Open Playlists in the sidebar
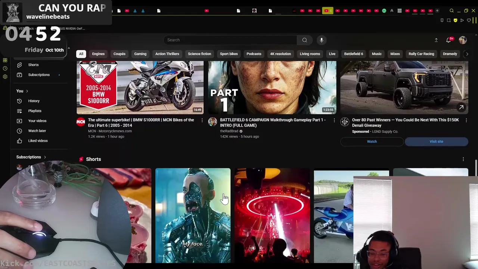 (39, 111)
